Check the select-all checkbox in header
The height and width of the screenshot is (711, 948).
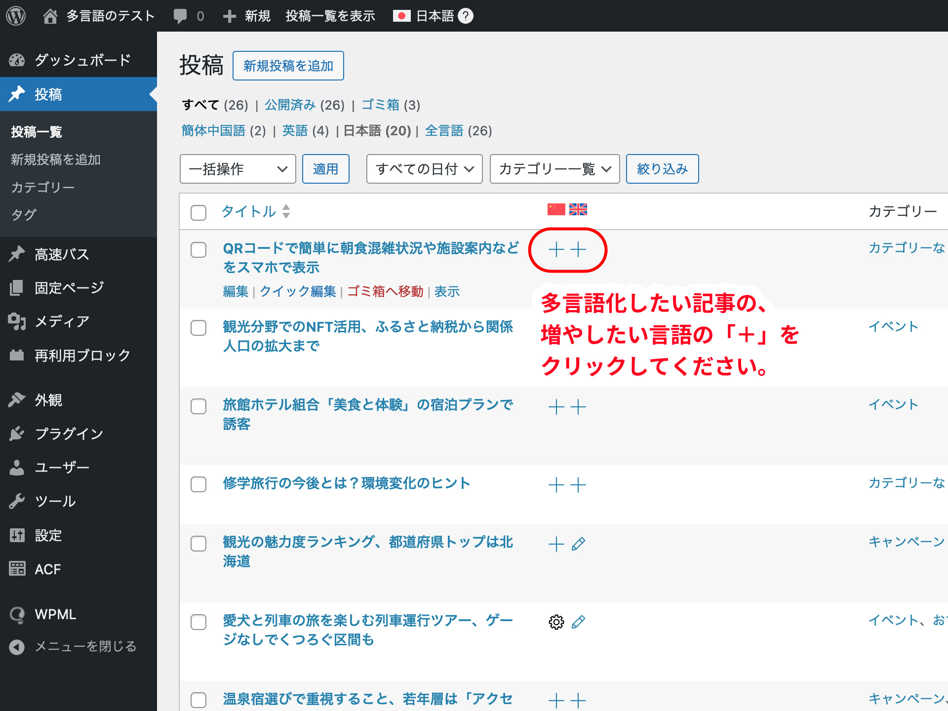tap(198, 212)
